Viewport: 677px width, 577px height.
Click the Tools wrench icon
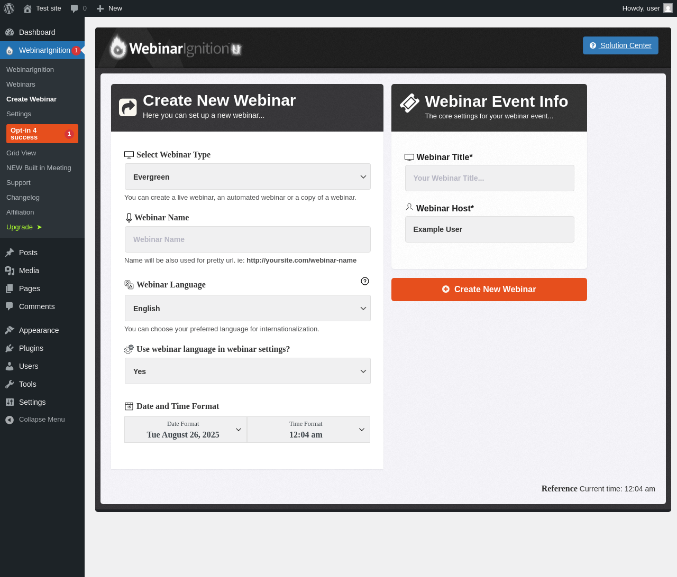coord(10,384)
